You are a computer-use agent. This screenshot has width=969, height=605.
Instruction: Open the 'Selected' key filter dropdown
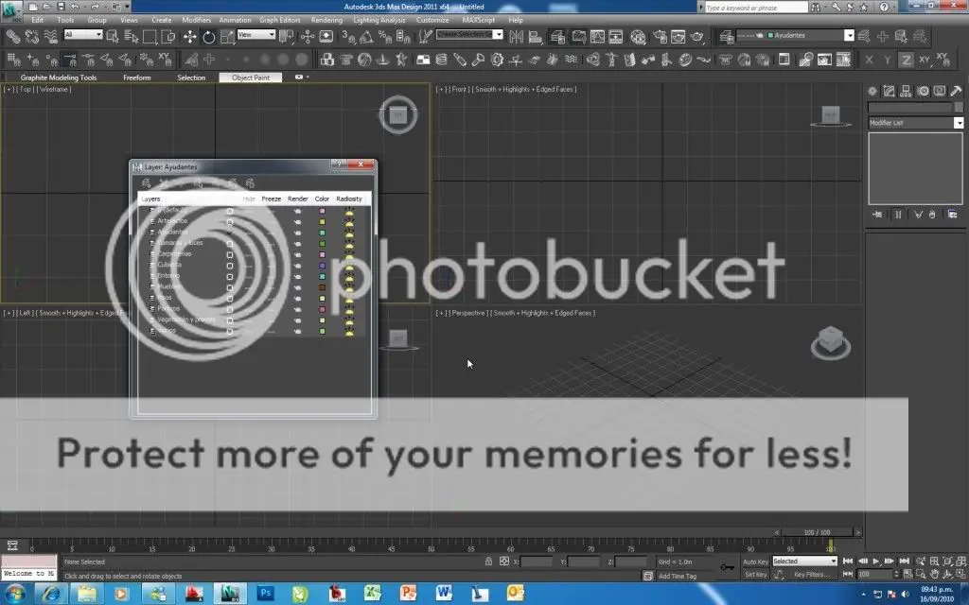point(804,562)
